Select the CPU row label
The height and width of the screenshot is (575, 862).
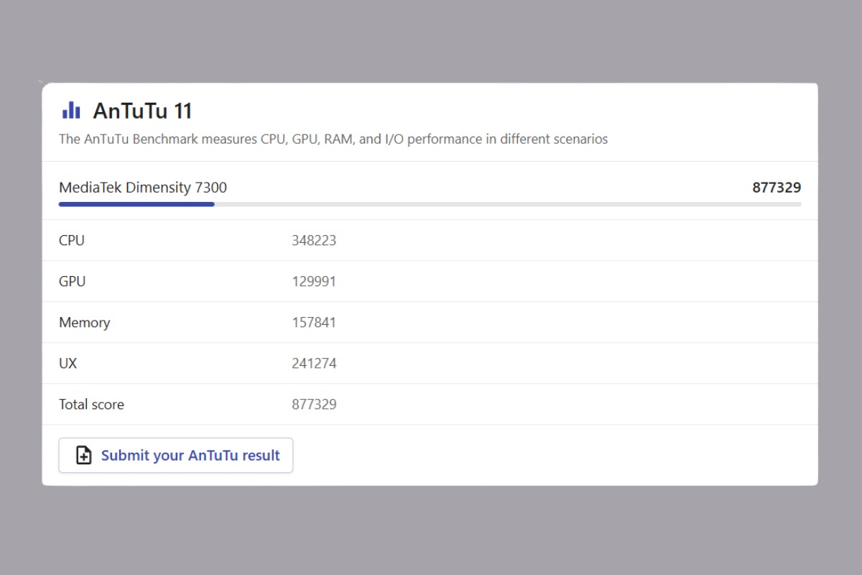coord(72,240)
